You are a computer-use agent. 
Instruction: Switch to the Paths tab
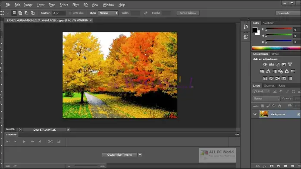pyautogui.click(x=282, y=86)
